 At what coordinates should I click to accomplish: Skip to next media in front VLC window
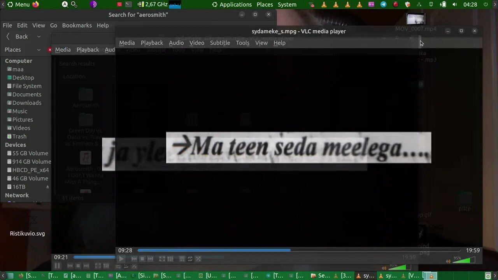[x=150, y=259]
